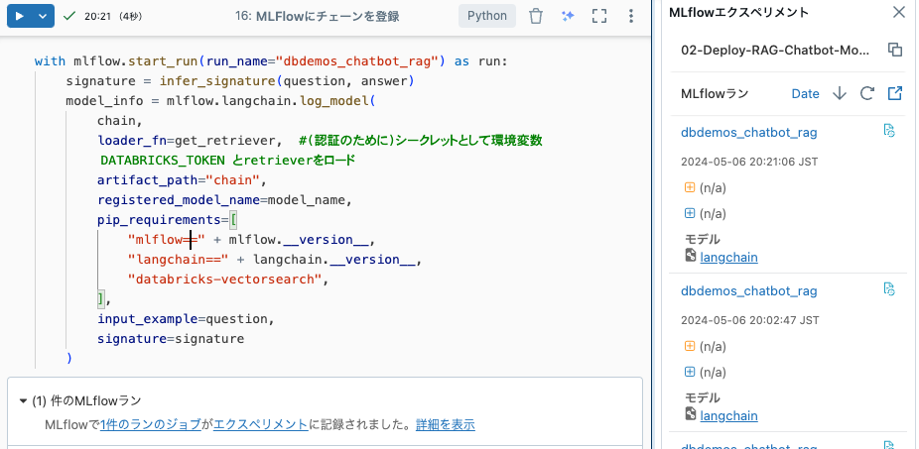This screenshot has height=449, width=919.
Task: Open dbdemos_chatbot_rag run from 20:21:06
Action: (x=748, y=132)
